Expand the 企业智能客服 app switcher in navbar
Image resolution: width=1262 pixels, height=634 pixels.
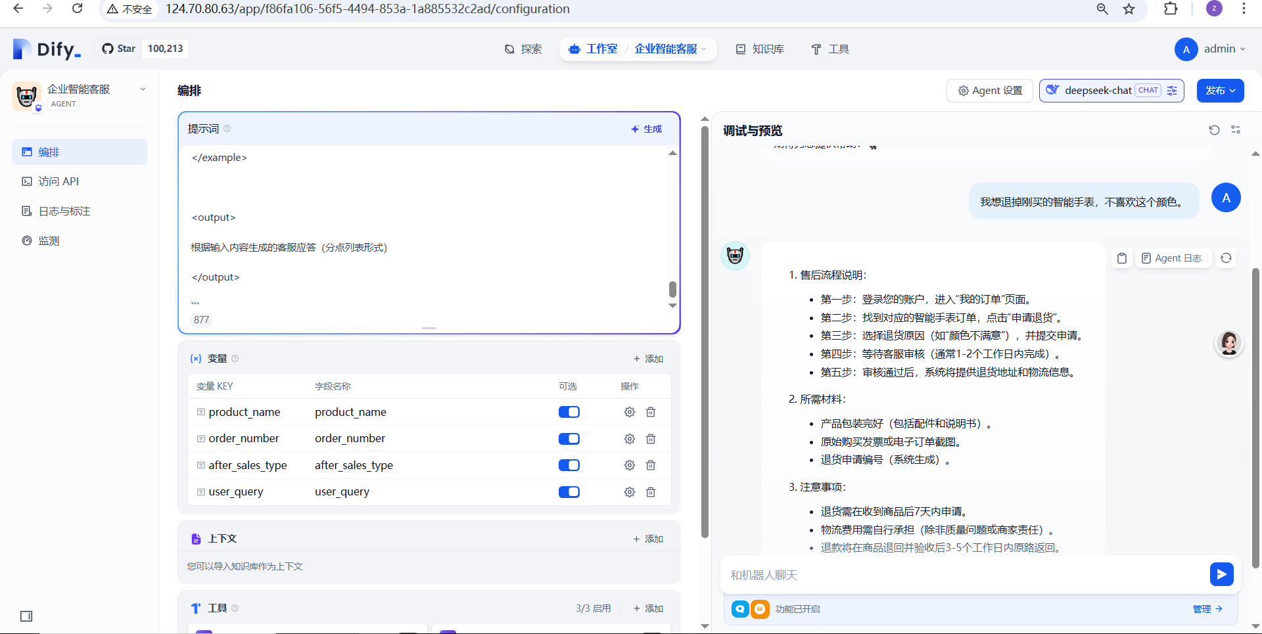(x=670, y=49)
